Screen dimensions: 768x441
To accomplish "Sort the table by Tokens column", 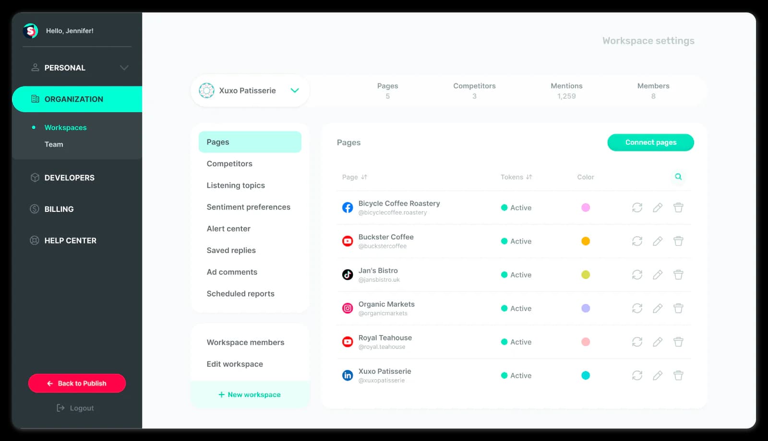I will tap(516, 177).
